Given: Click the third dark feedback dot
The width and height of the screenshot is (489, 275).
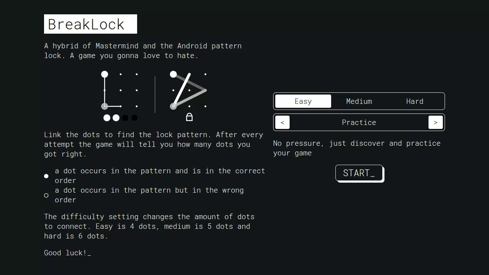Looking at the screenshot, I should point(125,117).
